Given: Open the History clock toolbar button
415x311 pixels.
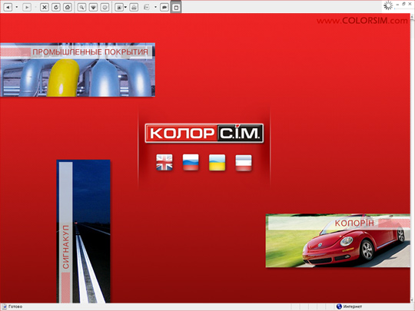Looking at the screenshot, I should (105, 7).
